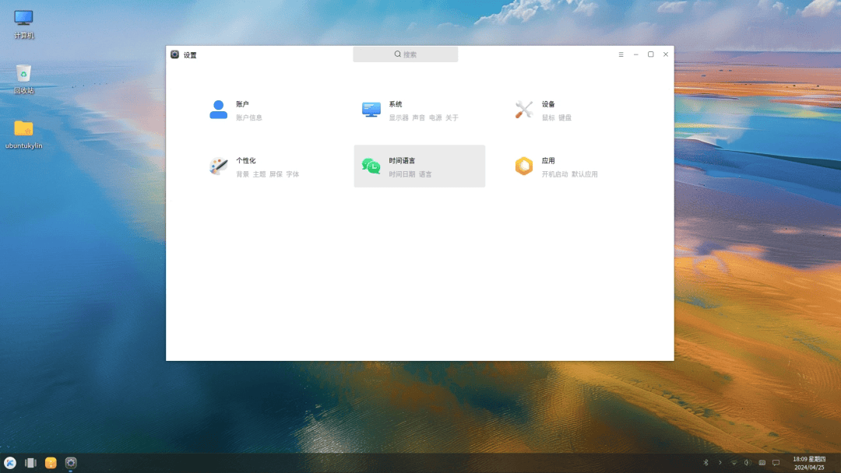Open the 应用 (Applications) hexagon icon
Screen dimensions: 841x473
524,166
